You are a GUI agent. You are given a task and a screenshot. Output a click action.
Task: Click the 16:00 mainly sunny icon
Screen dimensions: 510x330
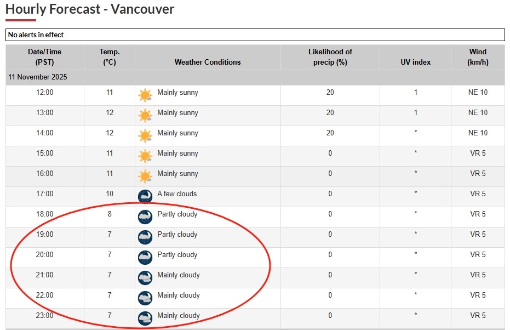pyautogui.click(x=145, y=177)
